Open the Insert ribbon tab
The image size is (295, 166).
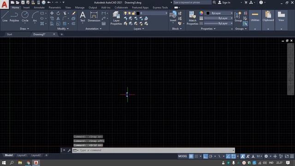tap(26, 7)
